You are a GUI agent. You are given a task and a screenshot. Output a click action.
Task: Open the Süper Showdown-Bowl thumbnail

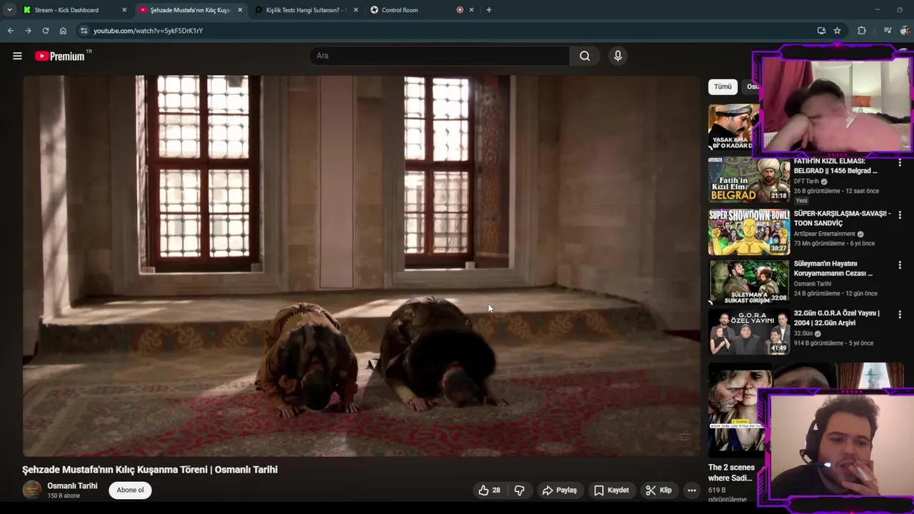[749, 232]
